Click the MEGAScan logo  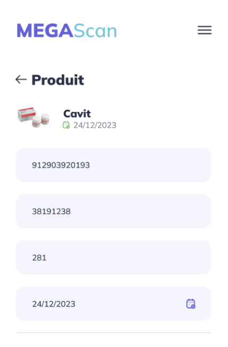(x=67, y=30)
